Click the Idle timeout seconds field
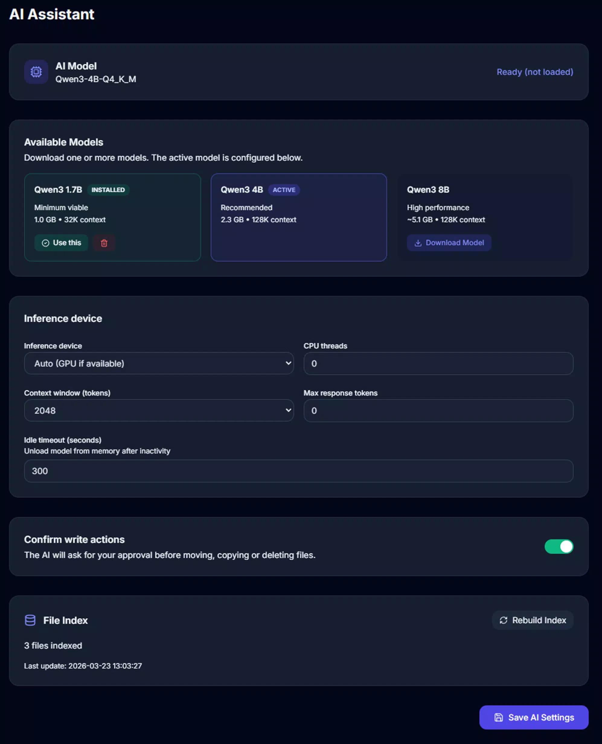 click(x=299, y=471)
